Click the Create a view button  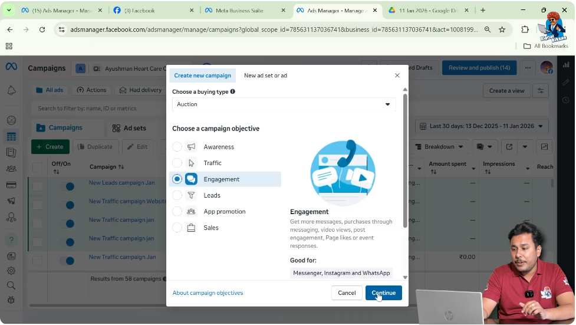pos(506,91)
